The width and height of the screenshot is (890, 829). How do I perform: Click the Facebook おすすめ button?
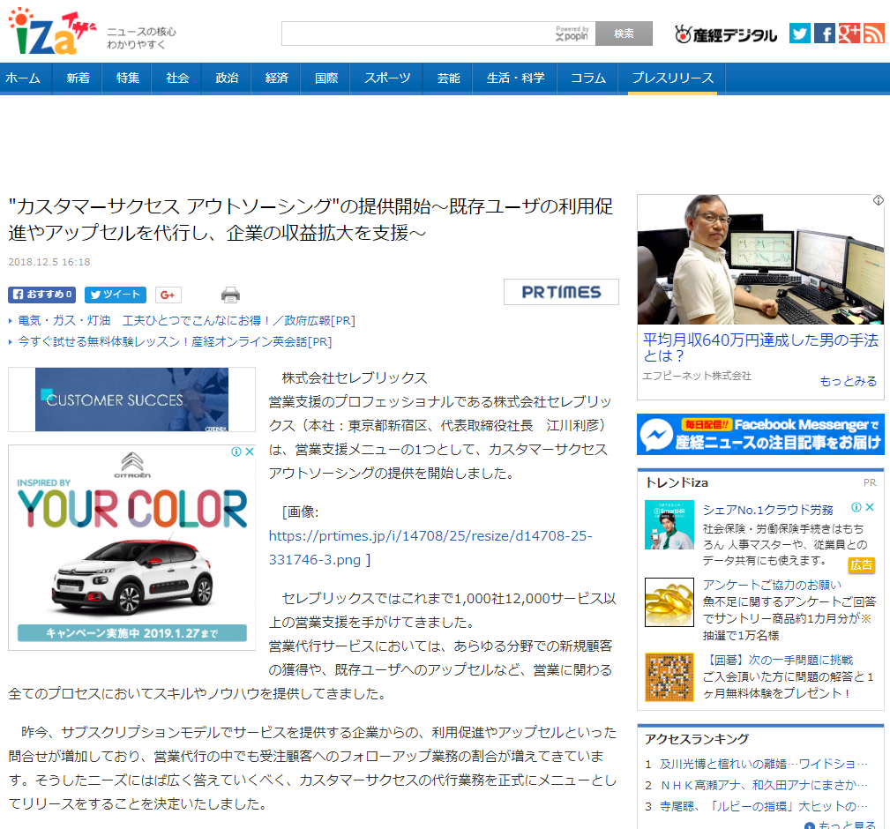[42, 295]
